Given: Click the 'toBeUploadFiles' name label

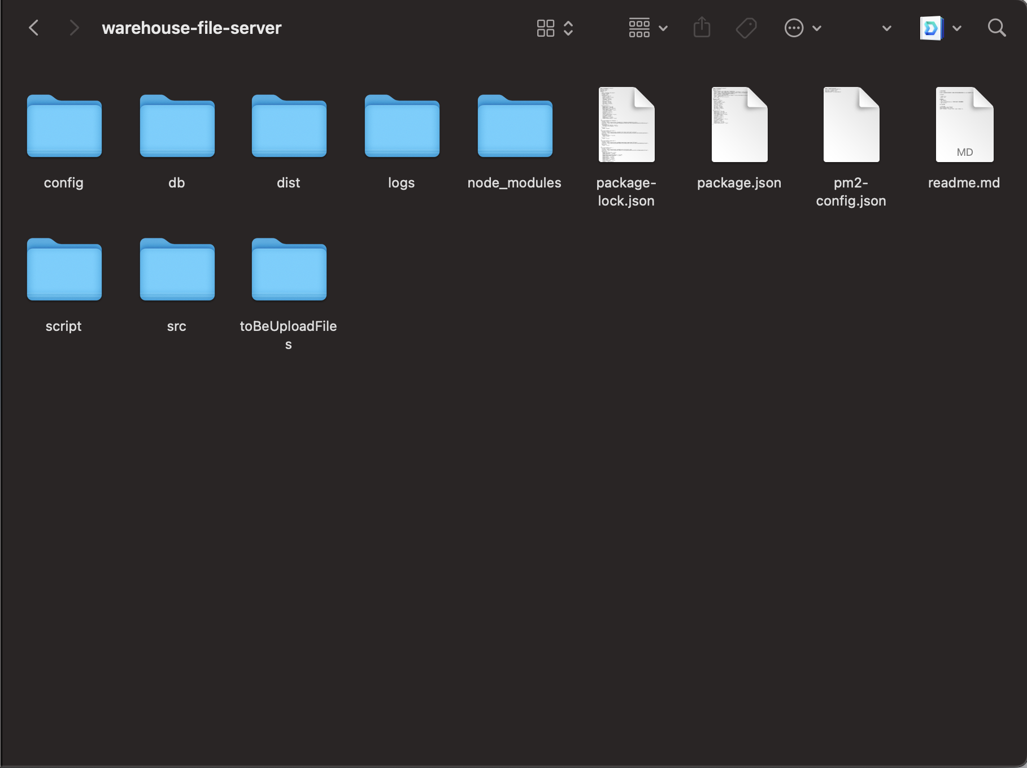Looking at the screenshot, I should [289, 335].
